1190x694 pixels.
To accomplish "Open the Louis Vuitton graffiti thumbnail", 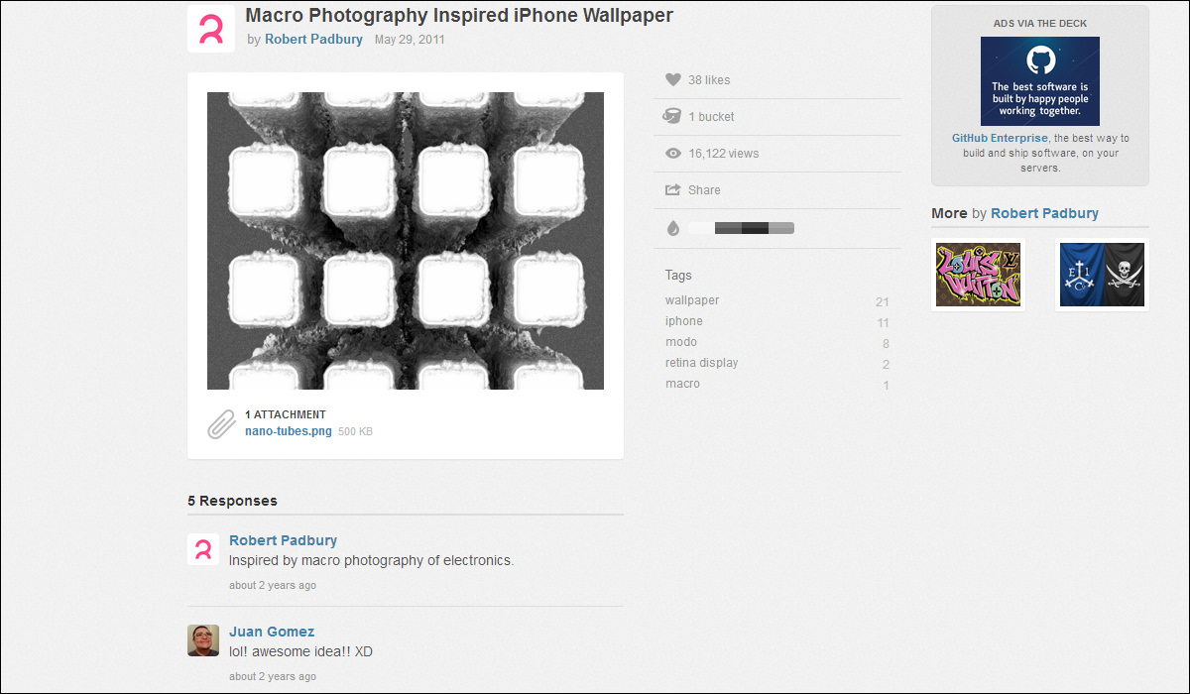I will click(x=978, y=275).
